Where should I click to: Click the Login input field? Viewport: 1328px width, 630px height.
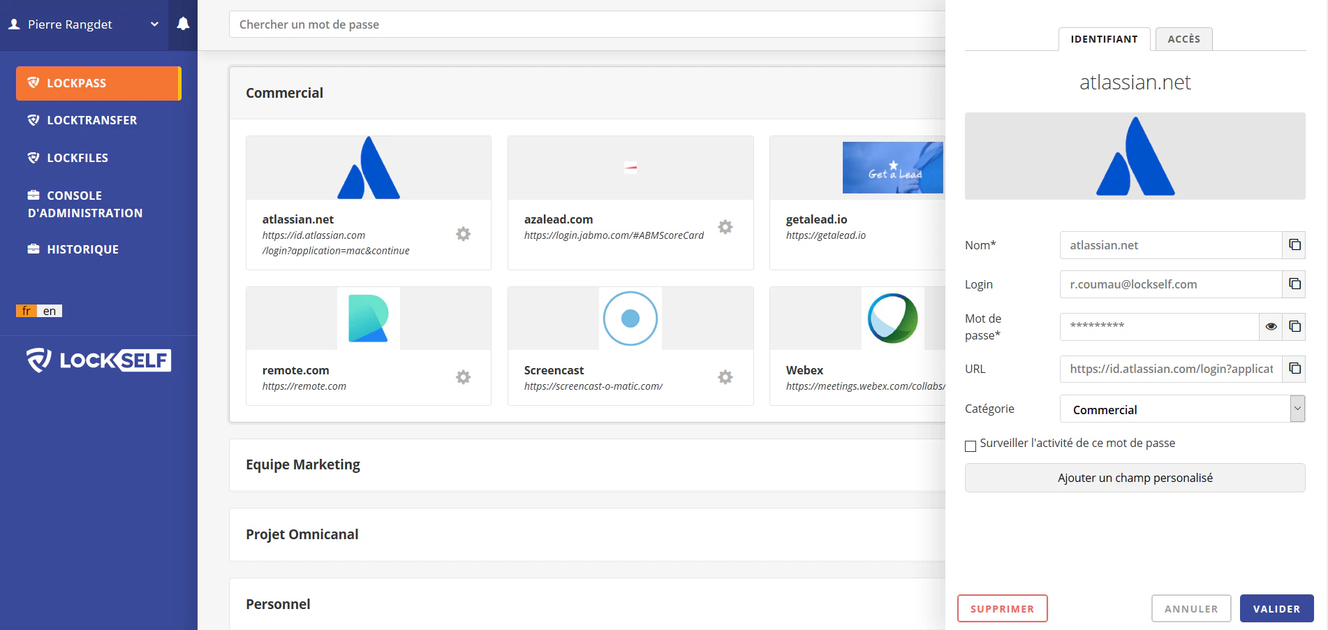(x=1171, y=284)
